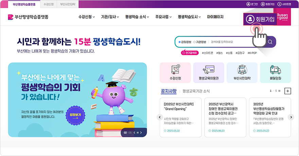Open 사이트맵 from the top bar
This screenshot has height=156, width=299.
pyautogui.click(x=284, y=4)
